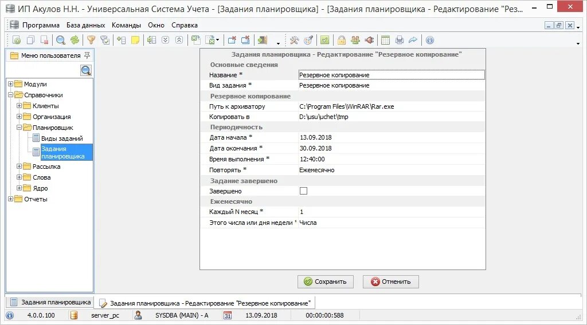Open the Команды menu
This screenshot has height=325, width=587.
click(x=126, y=25)
